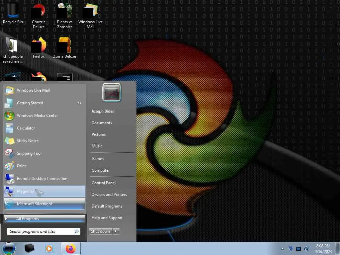Click the Start orb on the taskbar
The height and width of the screenshot is (255, 340).
9,248
